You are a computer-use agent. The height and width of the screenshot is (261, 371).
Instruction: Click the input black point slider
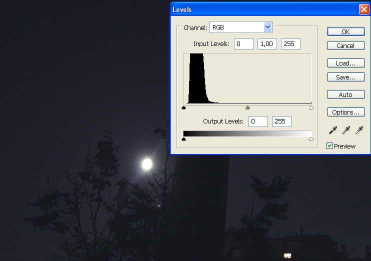coord(184,107)
